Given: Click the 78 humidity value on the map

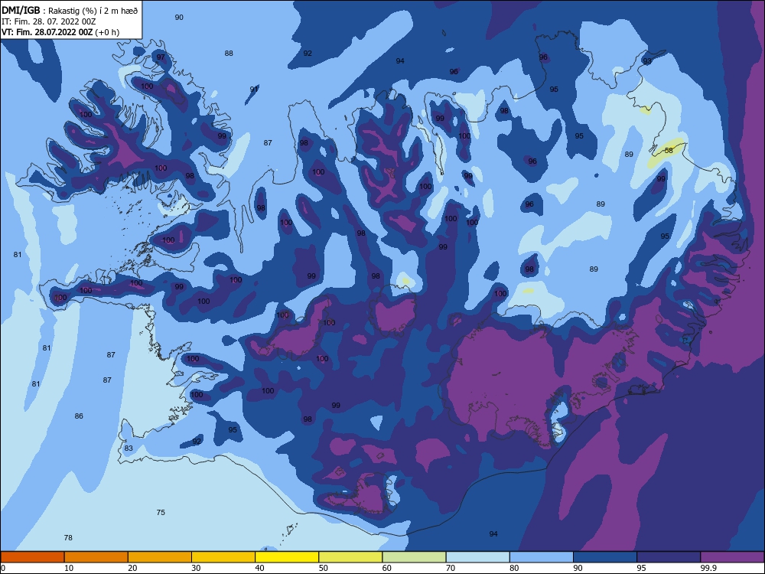Looking at the screenshot, I should pos(68,538).
